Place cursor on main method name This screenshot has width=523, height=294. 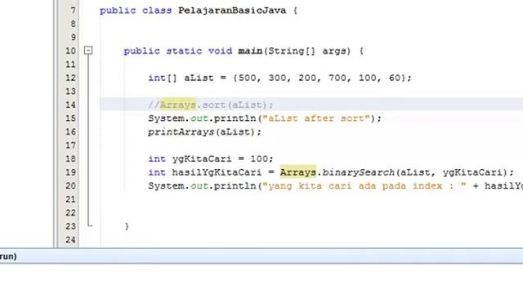pyautogui.click(x=250, y=51)
